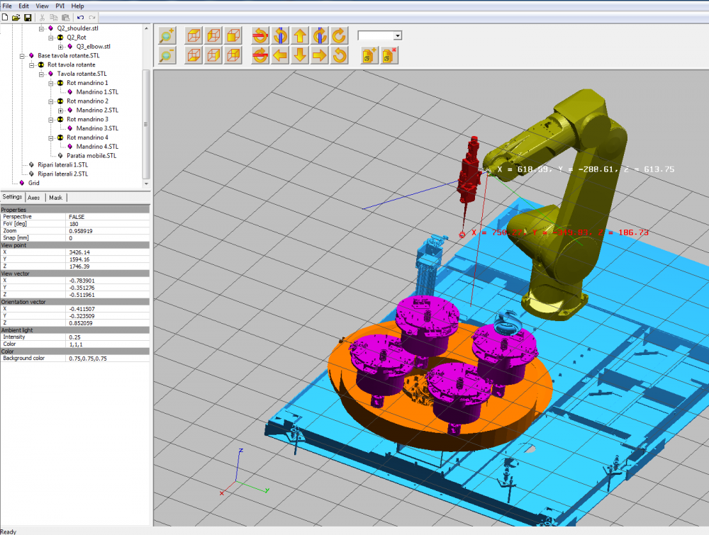Save with the floppy disk icon
The image size is (709, 535).
[28, 18]
